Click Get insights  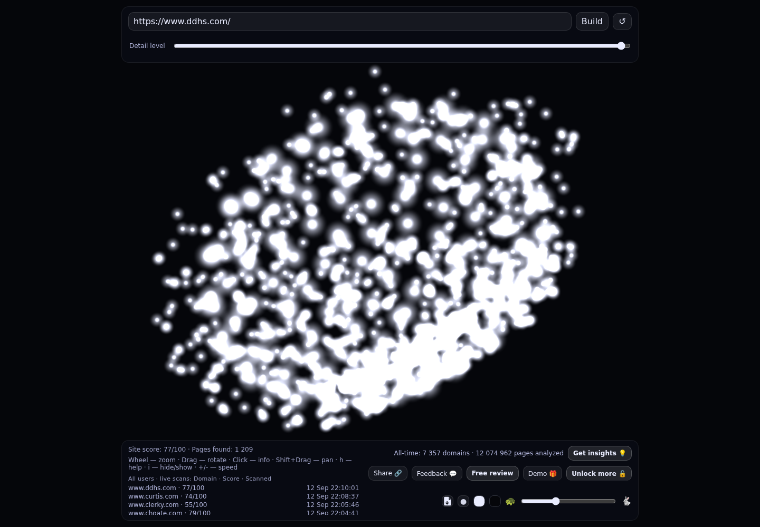coord(600,453)
